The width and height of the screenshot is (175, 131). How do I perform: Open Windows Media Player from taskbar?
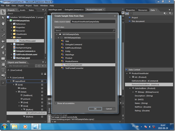click(25, 127)
